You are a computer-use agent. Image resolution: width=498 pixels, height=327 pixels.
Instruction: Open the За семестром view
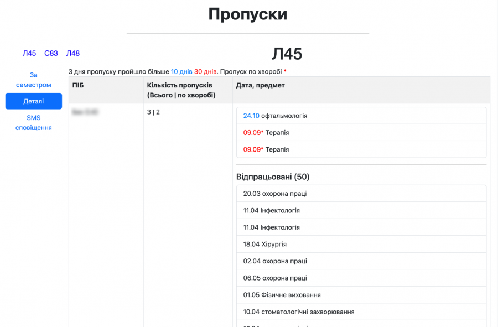[x=34, y=80]
